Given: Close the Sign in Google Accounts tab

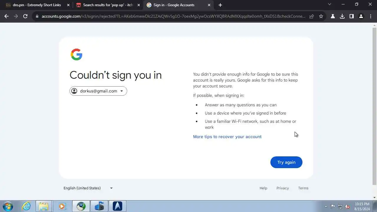Looking at the screenshot, I should (x=209, y=5).
